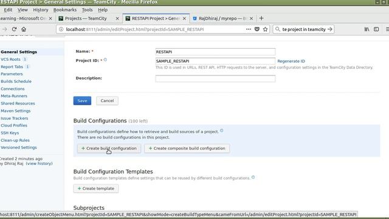Open Meta-Runners settings
This screenshot has height=219, width=389.
pos(14,96)
